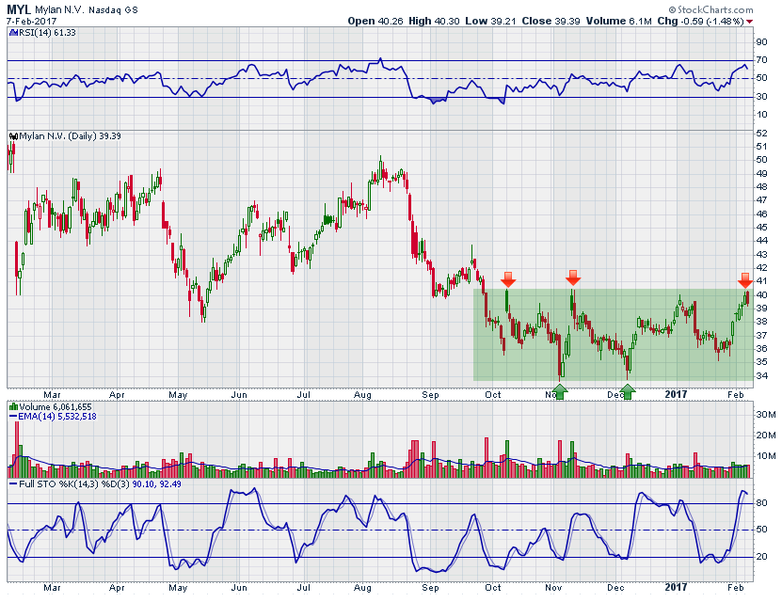
Task: Click the volume bars icon in the legend
Action: pyautogui.click(x=13, y=407)
